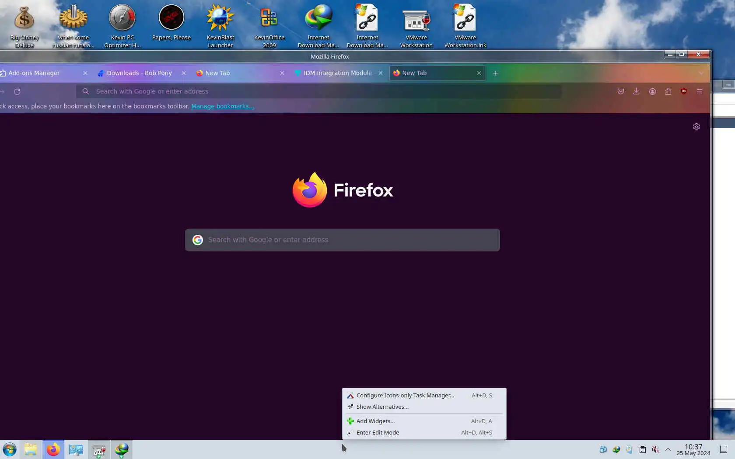Screen dimensions: 735x459
Task: Open the Internet Download Manager taskbar icon
Action: (122, 449)
